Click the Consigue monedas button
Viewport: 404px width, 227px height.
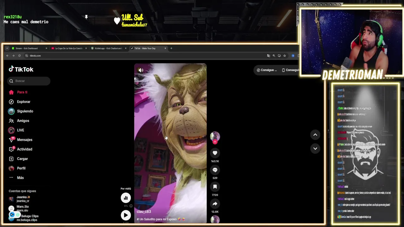click(267, 70)
